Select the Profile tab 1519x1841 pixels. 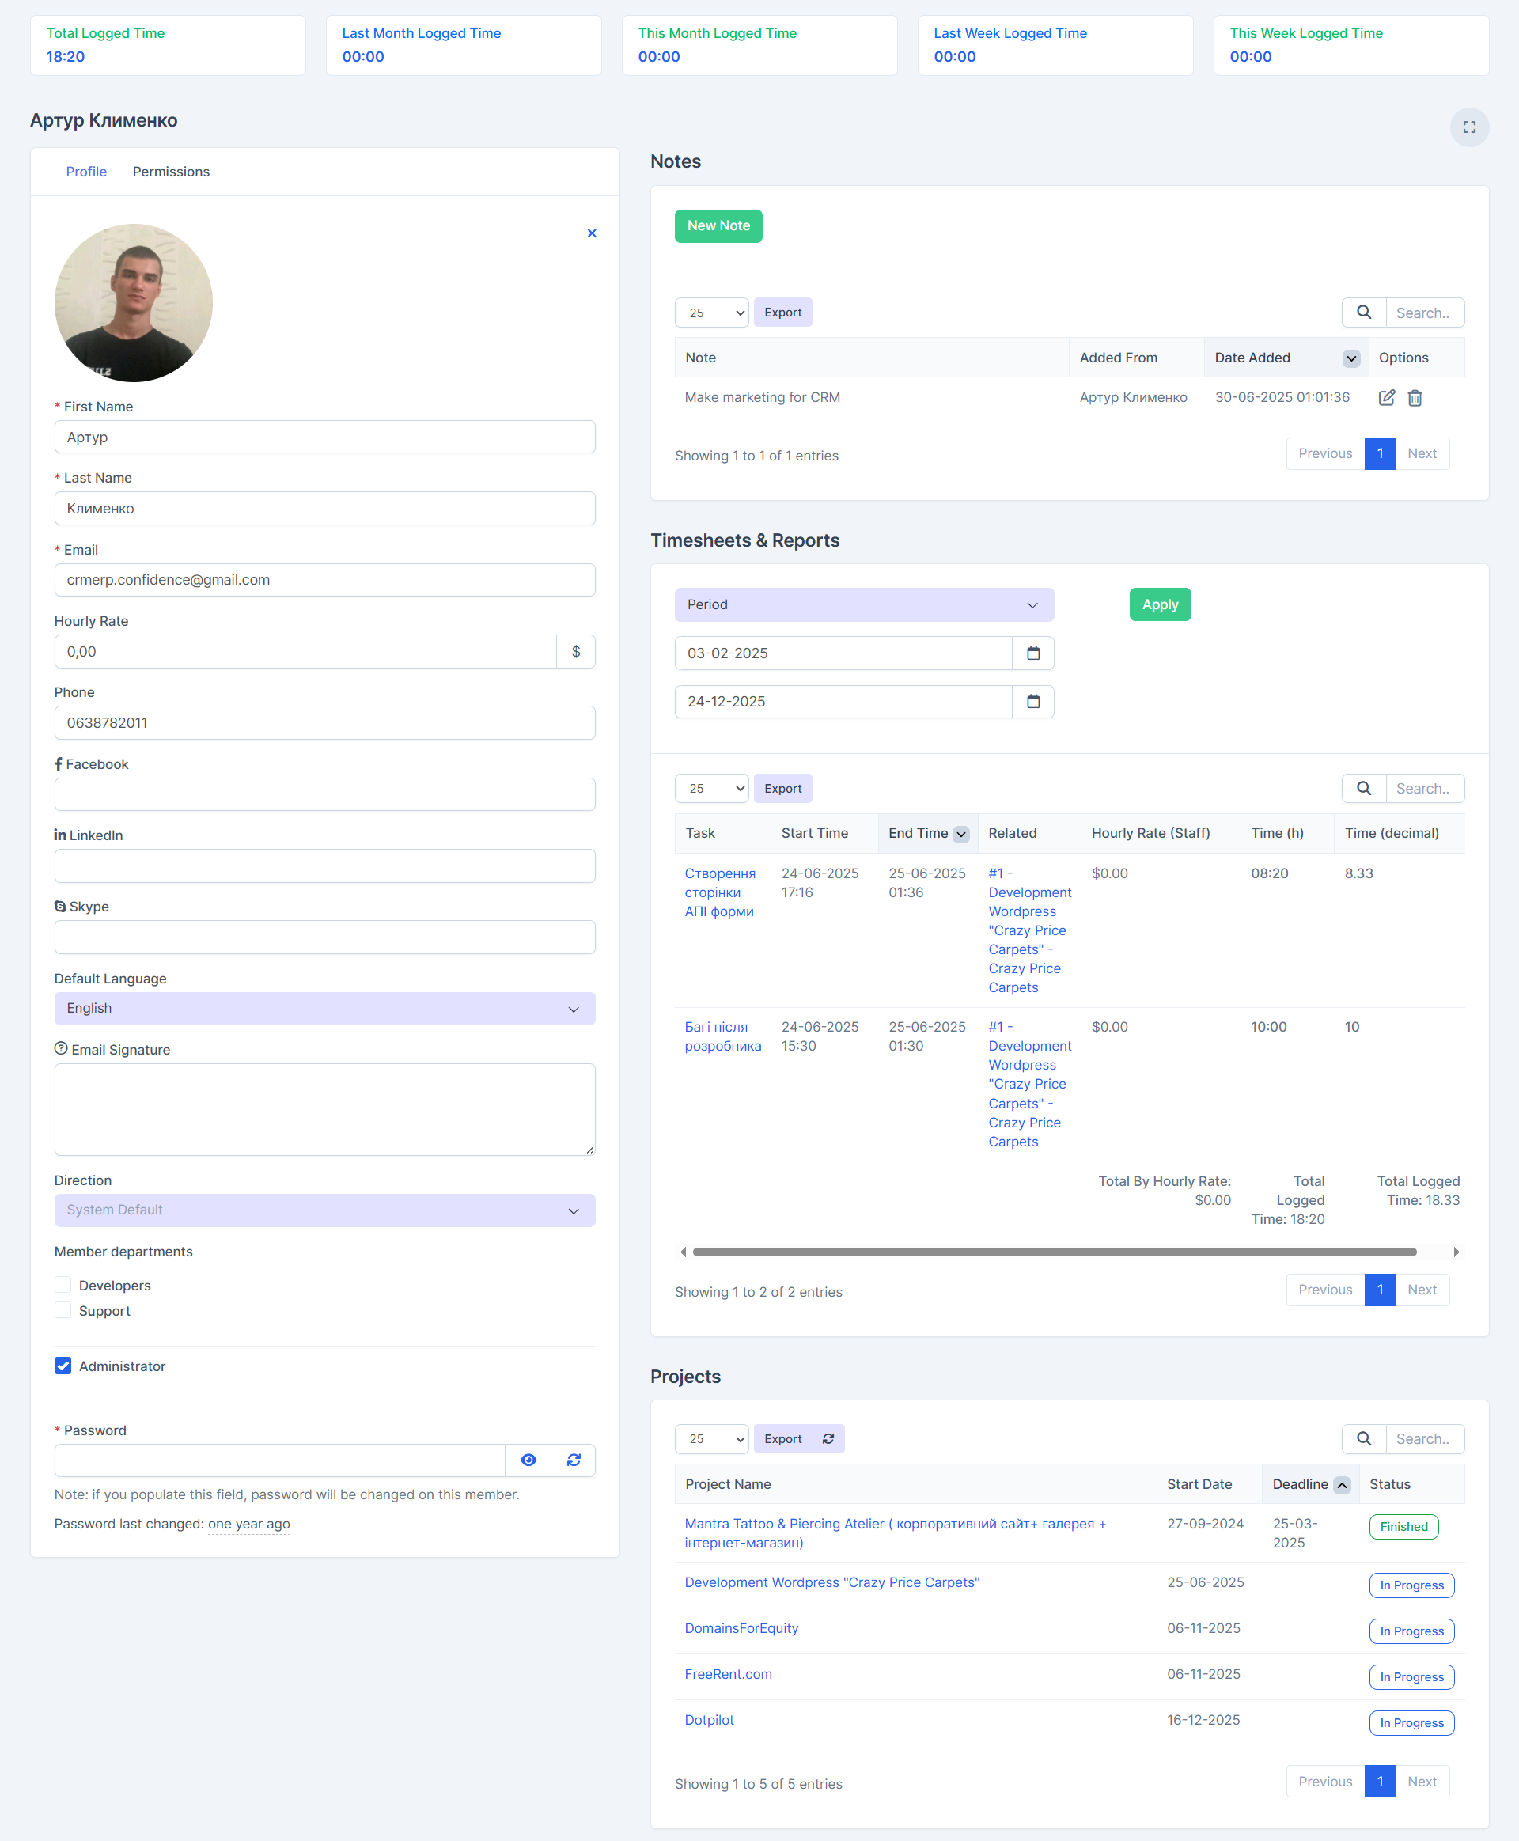click(x=85, y=172)
